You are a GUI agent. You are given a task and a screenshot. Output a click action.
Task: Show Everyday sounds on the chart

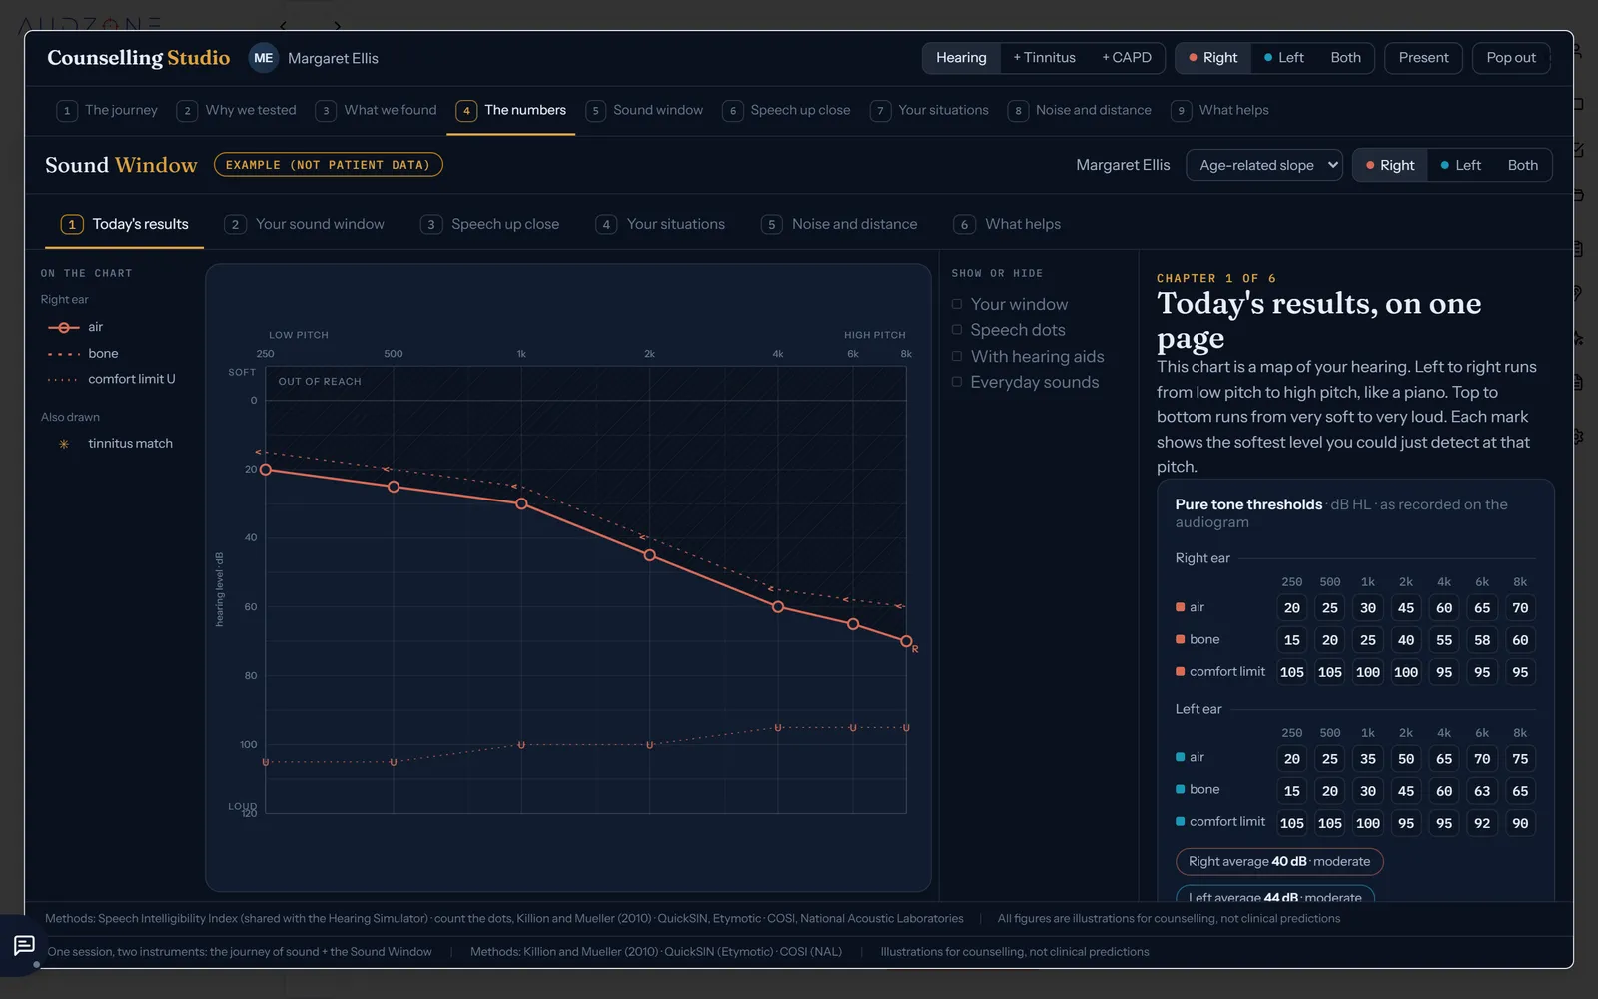[x=957, y=382]
